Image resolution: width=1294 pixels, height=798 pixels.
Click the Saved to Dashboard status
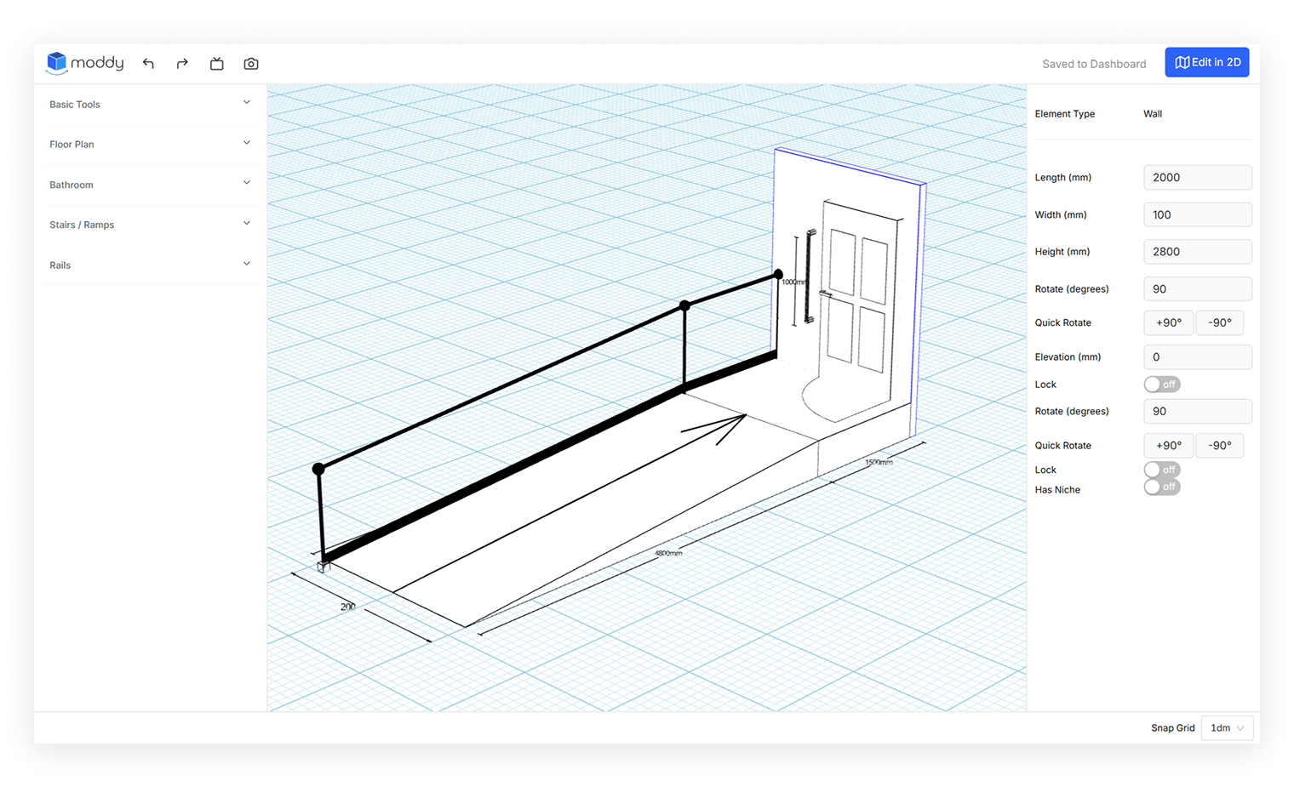[x=1094, y=64]
